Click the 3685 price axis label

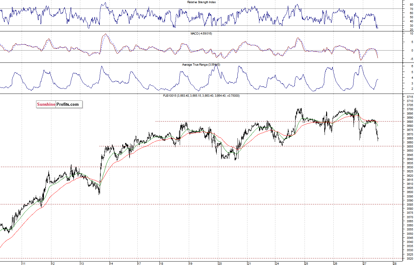coord(410,122)
